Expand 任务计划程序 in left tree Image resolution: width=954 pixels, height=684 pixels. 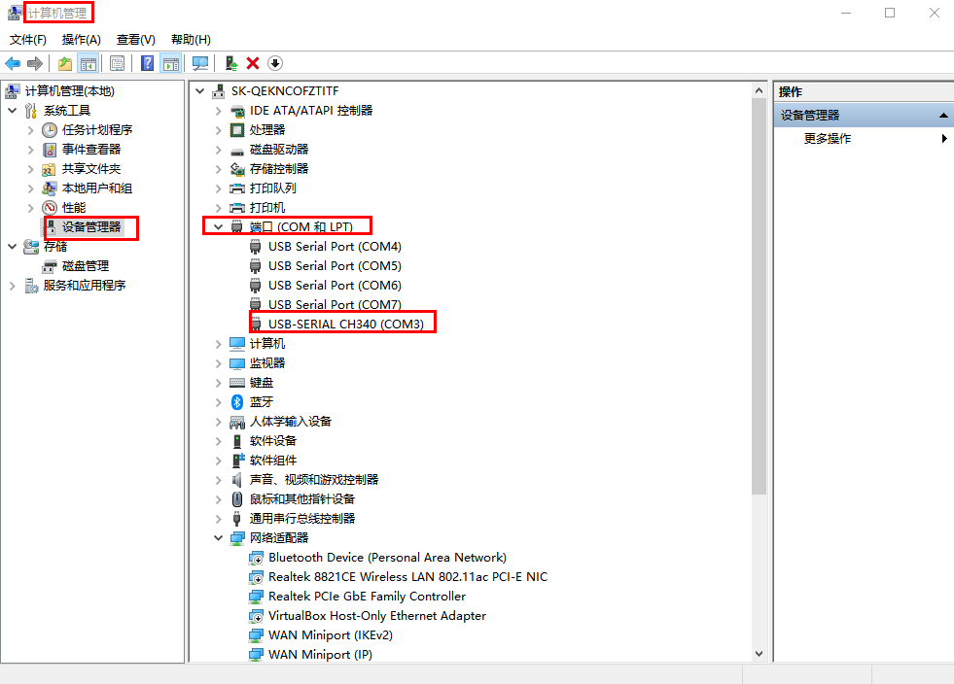point(30,129)
